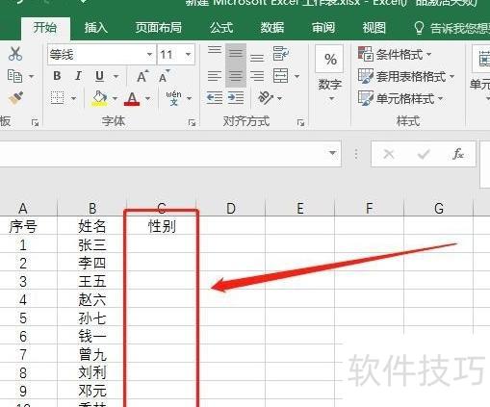Center text horizontally
This screenshot has width=490, height=407.
[236, 76]
